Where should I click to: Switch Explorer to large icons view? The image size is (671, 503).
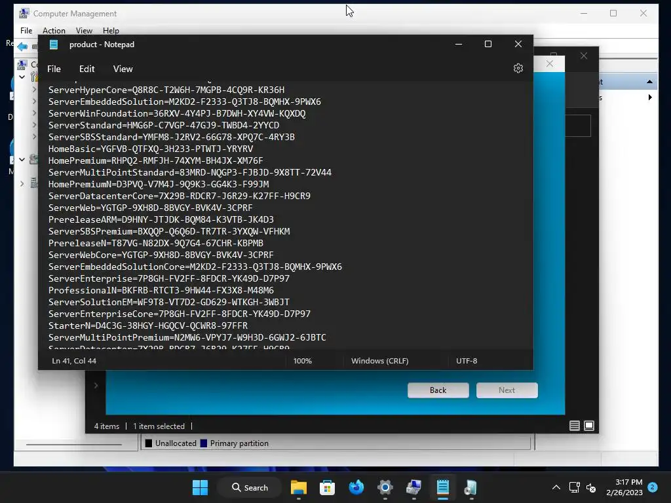point(589,426)
